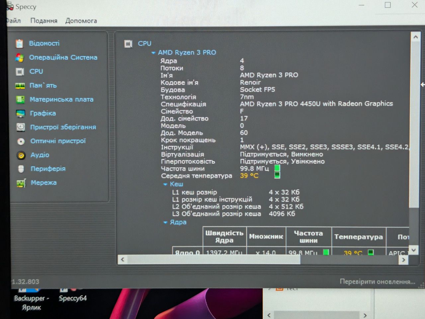425x319 pixels.
Task: Click the L3 cache value 4096 Кб
Action: [x=282, y=214]
